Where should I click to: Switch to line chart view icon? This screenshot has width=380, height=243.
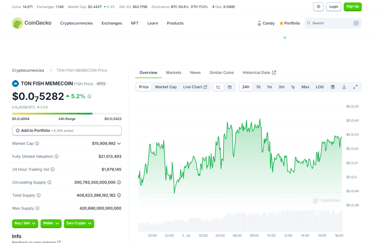(x=218, y=87)
